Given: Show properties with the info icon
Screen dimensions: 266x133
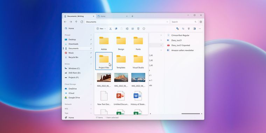Looking at the screenshot, I should (x=144, y=29).
